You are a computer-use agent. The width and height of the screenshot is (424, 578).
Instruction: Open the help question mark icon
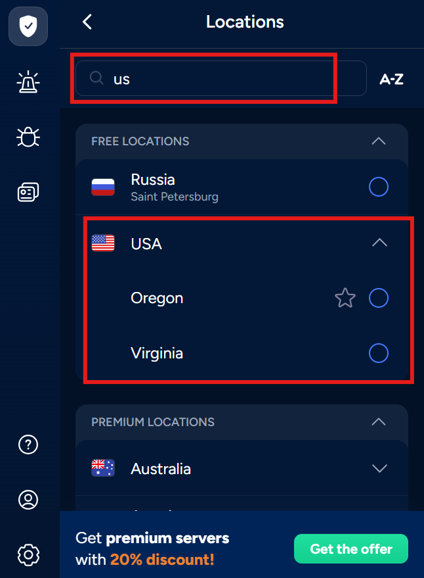(x=28, y=445)
